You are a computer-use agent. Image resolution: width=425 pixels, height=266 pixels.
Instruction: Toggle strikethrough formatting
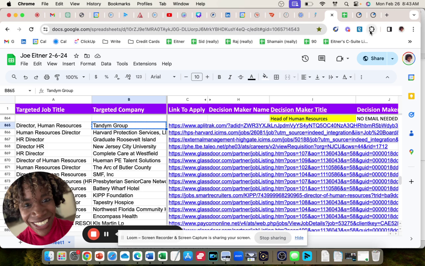pos(241,77)
